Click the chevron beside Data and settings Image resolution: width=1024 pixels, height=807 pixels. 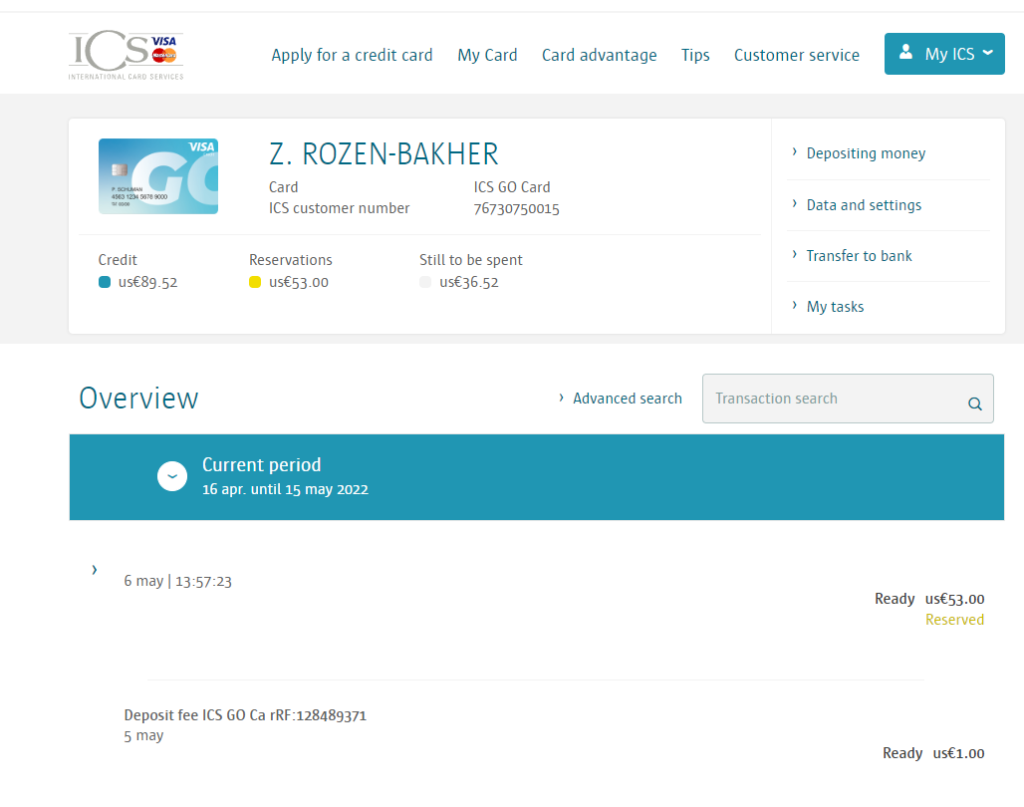(x=794, y=204)
